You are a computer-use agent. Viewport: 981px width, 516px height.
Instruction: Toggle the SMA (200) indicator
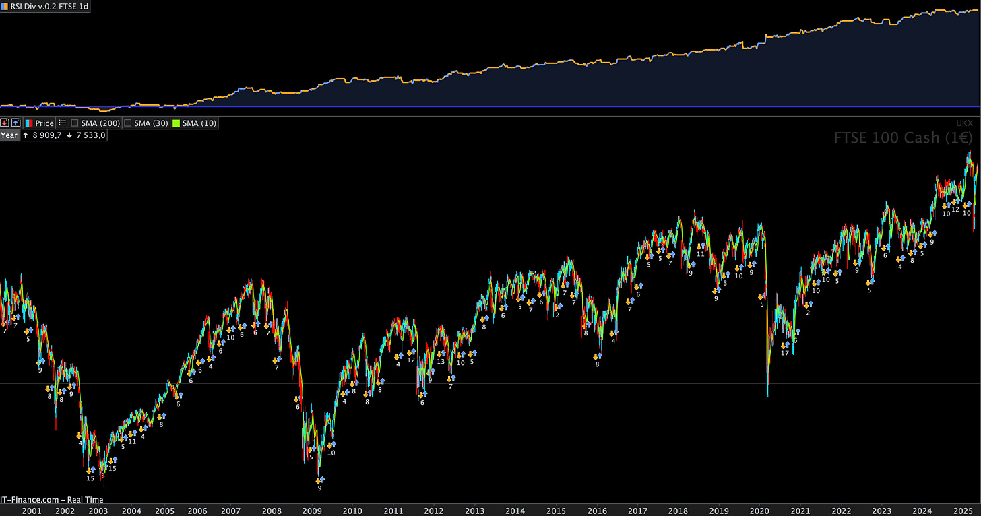[96, 123]
